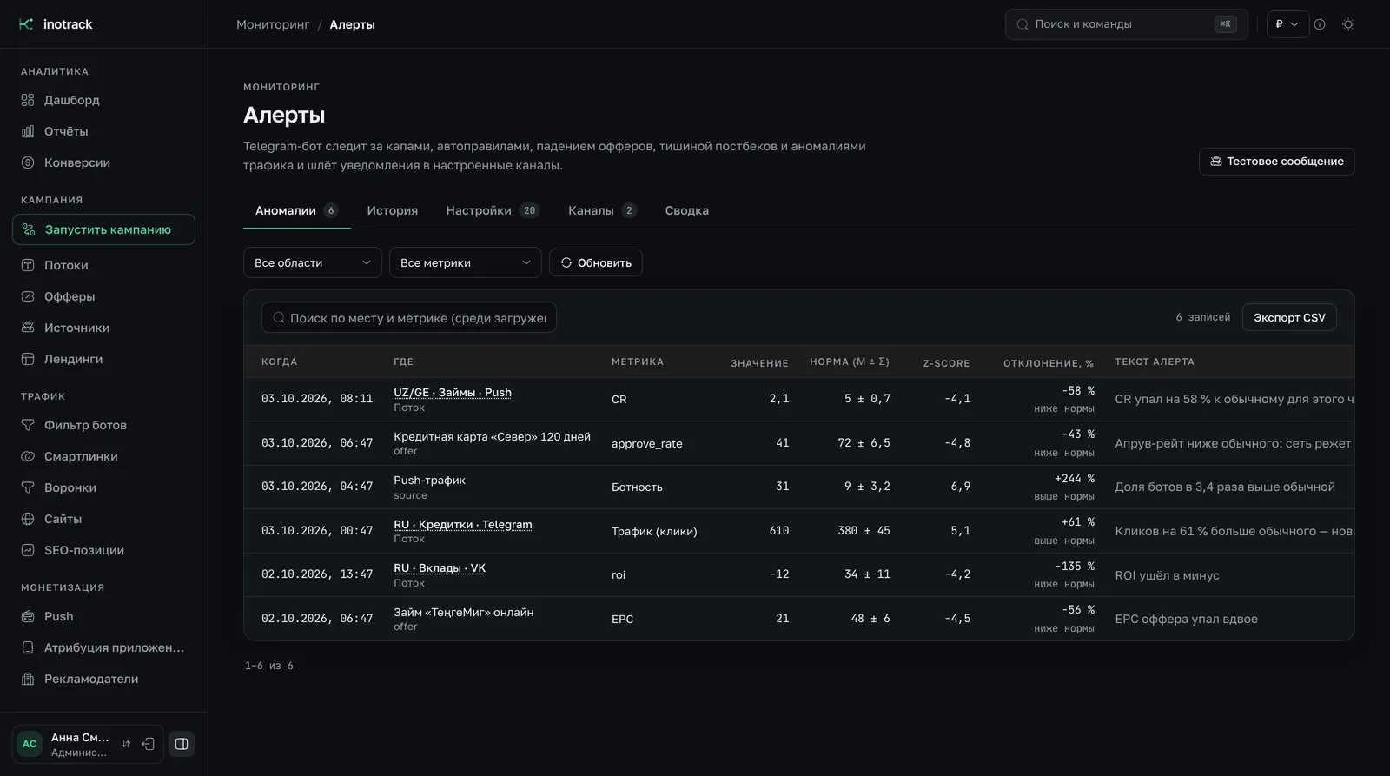Select the Аномалии tab

pos(297,210)
